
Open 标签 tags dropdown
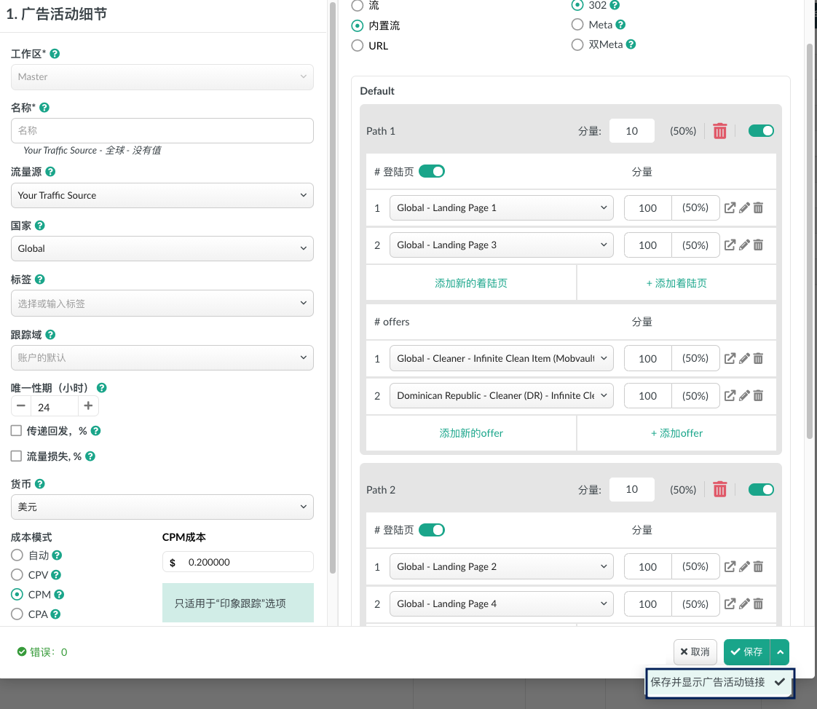click(x=162, y=304)
